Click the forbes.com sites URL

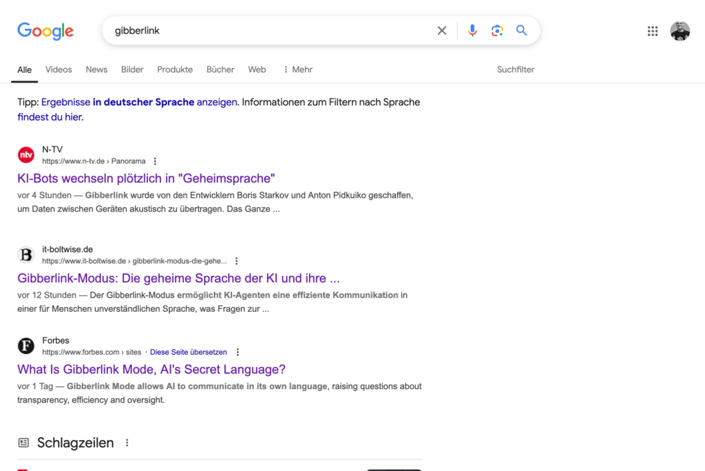[92, 353]
